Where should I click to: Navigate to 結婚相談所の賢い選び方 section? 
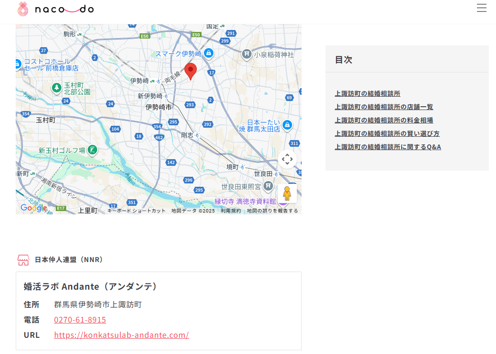(387, 133)
